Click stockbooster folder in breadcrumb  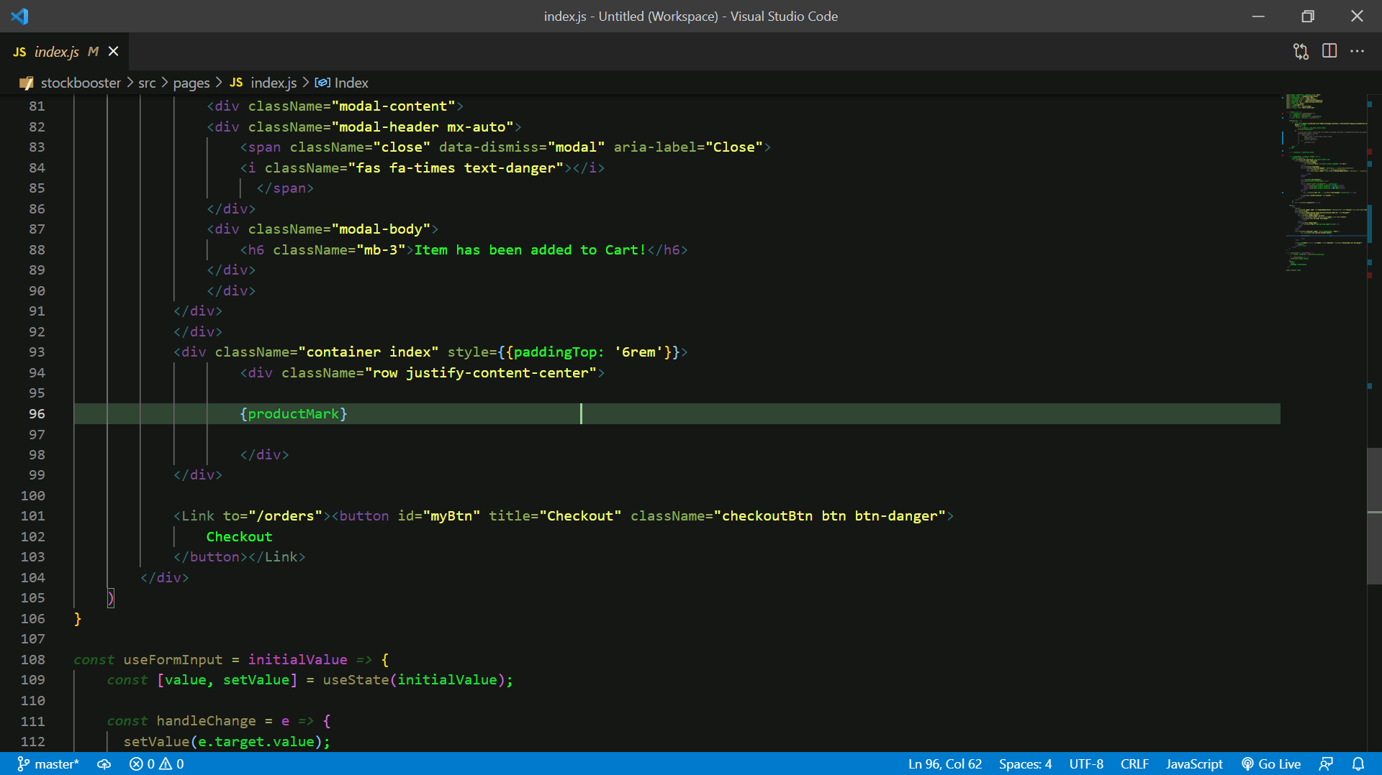pyautogui.click(x=81, y=83)
